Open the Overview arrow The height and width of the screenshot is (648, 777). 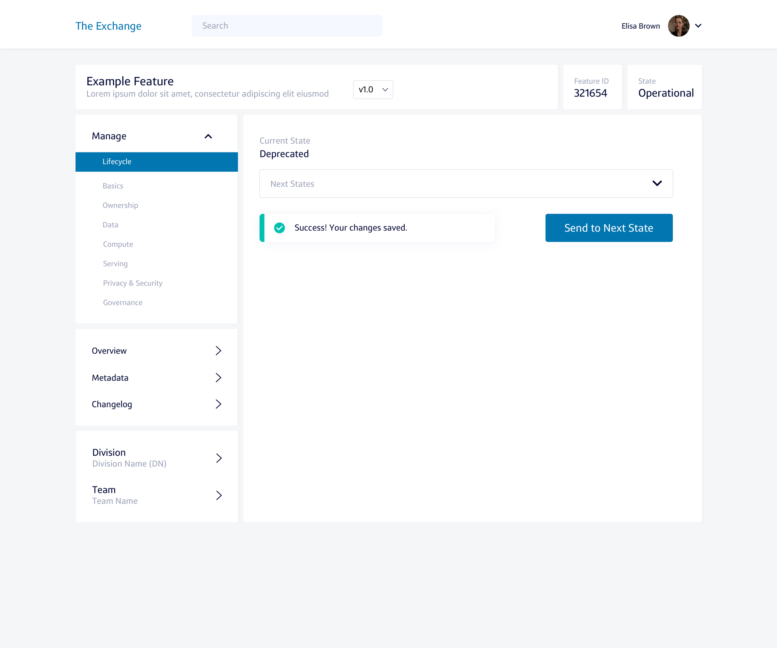click(218, 351)
